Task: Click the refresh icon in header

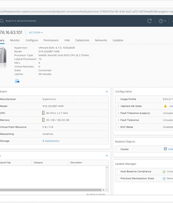Action: 150,21
